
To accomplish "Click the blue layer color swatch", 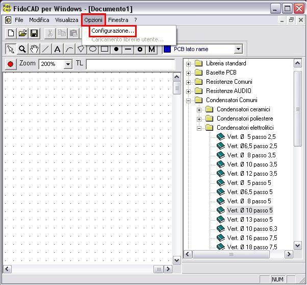I will click(x=167, y=49).
